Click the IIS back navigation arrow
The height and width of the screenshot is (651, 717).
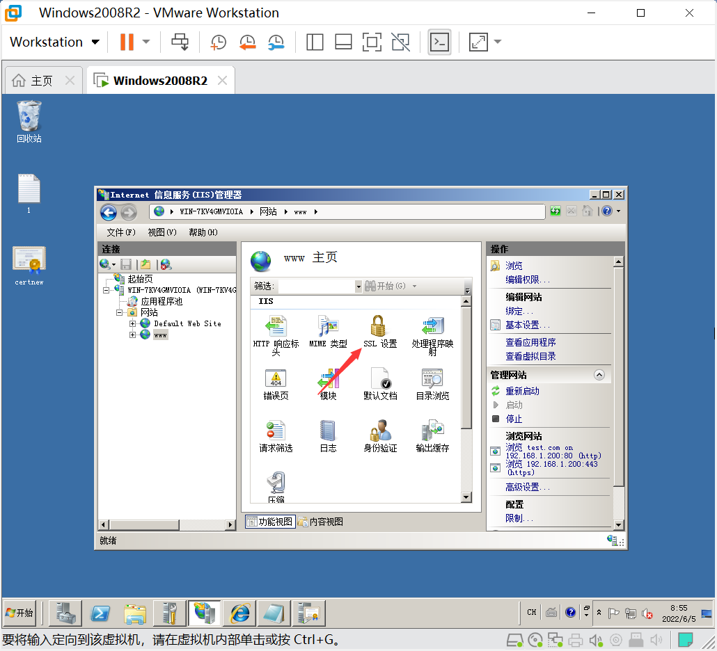click(x=109, y=212)
